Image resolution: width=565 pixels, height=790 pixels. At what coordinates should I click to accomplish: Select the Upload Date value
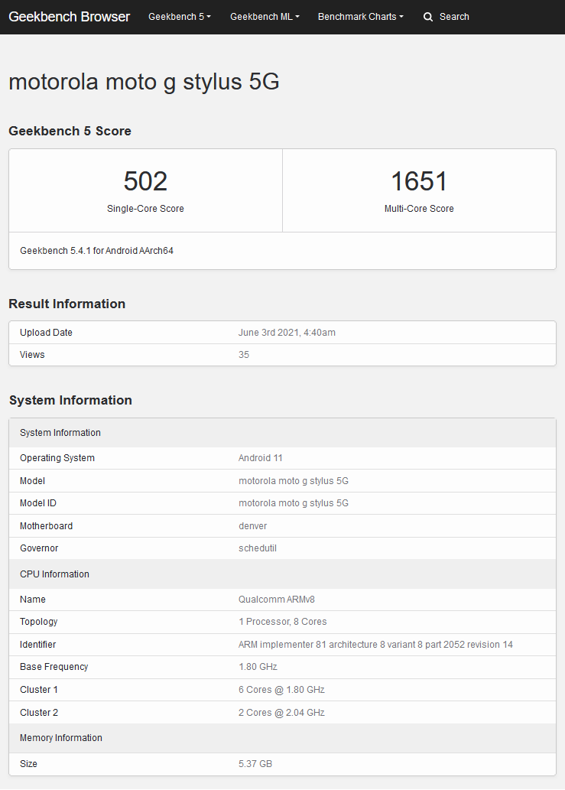(x=287, y=333)
